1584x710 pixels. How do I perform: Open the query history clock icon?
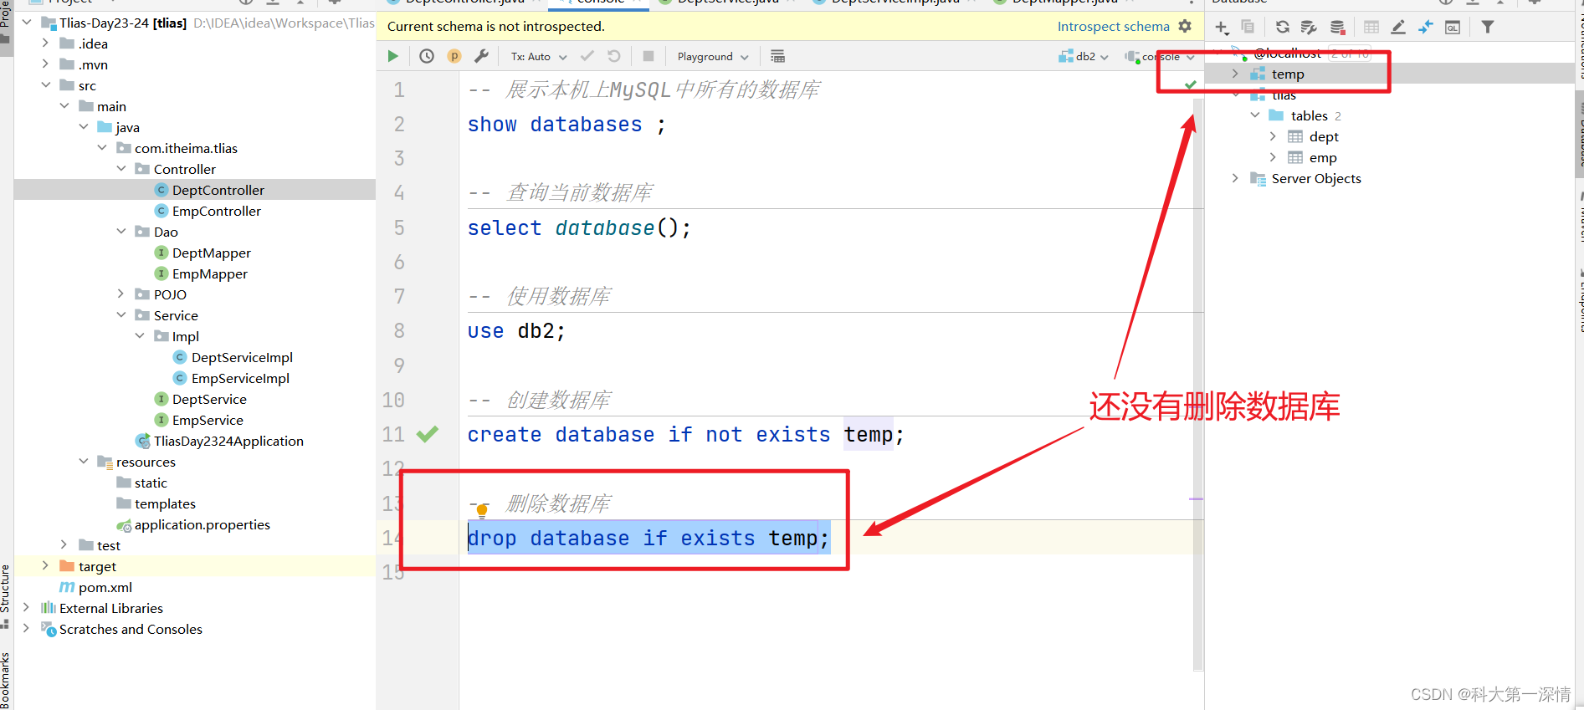[x=427, y=56]
